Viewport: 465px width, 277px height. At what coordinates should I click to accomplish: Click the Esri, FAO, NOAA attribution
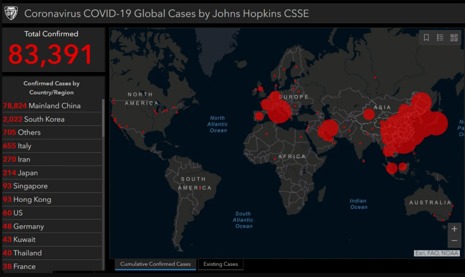coord(437,253)
